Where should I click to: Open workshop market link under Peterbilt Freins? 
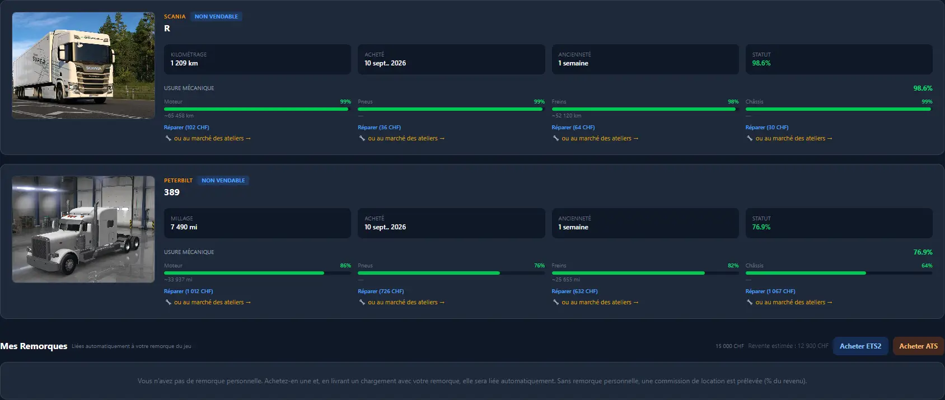[x=600, y=302]
